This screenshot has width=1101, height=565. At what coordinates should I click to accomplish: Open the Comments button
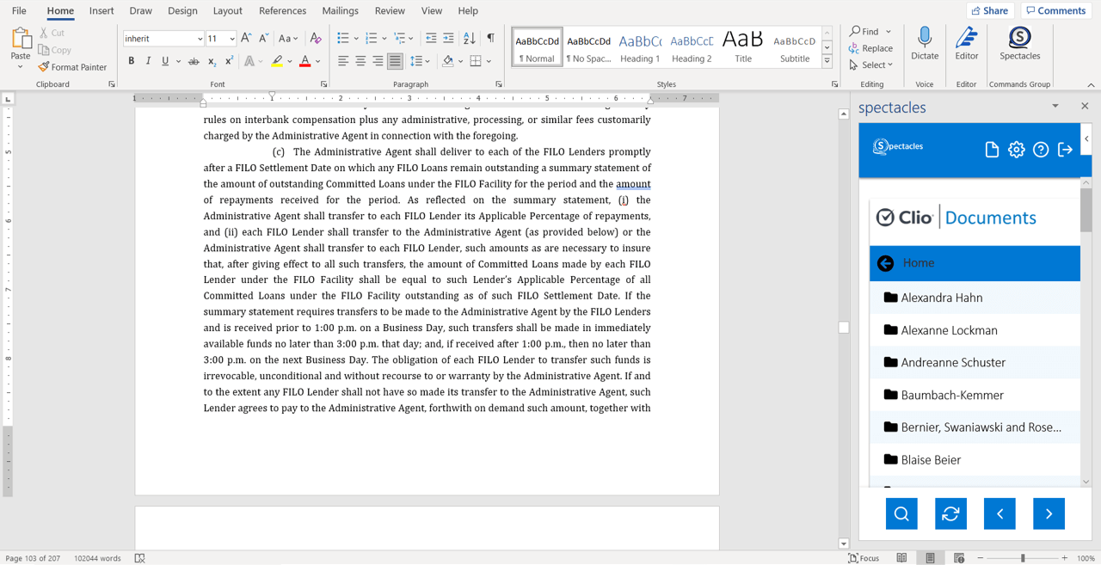[x=1055, y=10]
